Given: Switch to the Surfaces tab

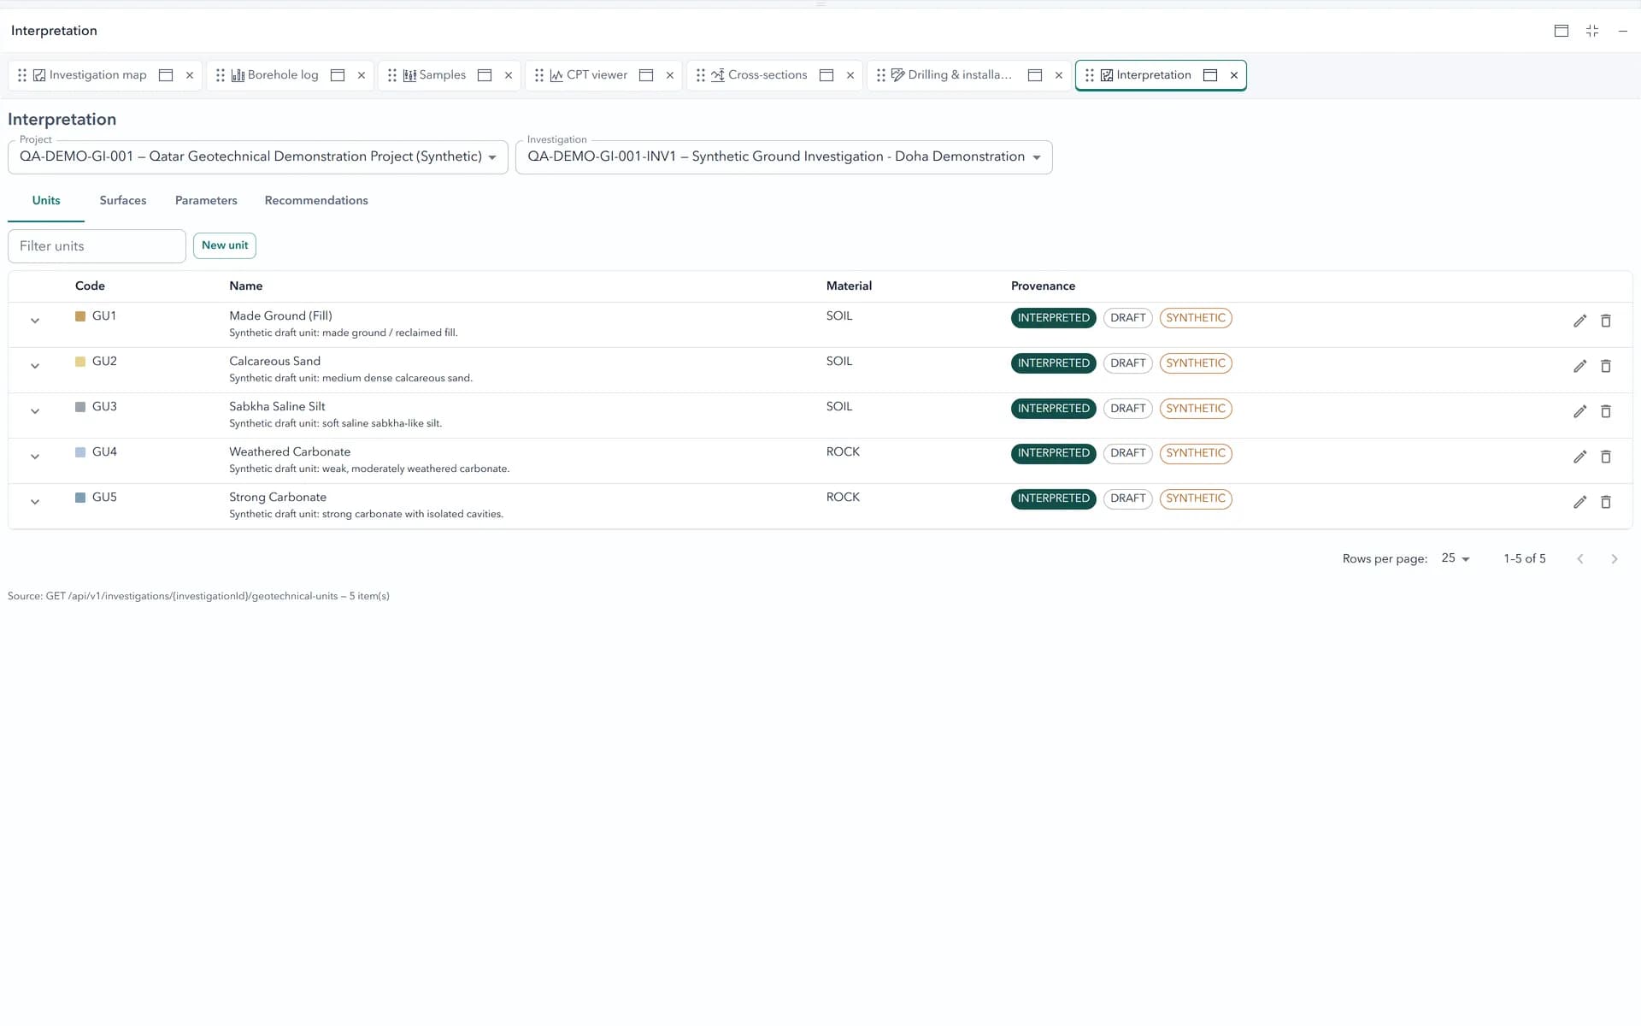Looking at the screenshot, I should click(123, 200).
